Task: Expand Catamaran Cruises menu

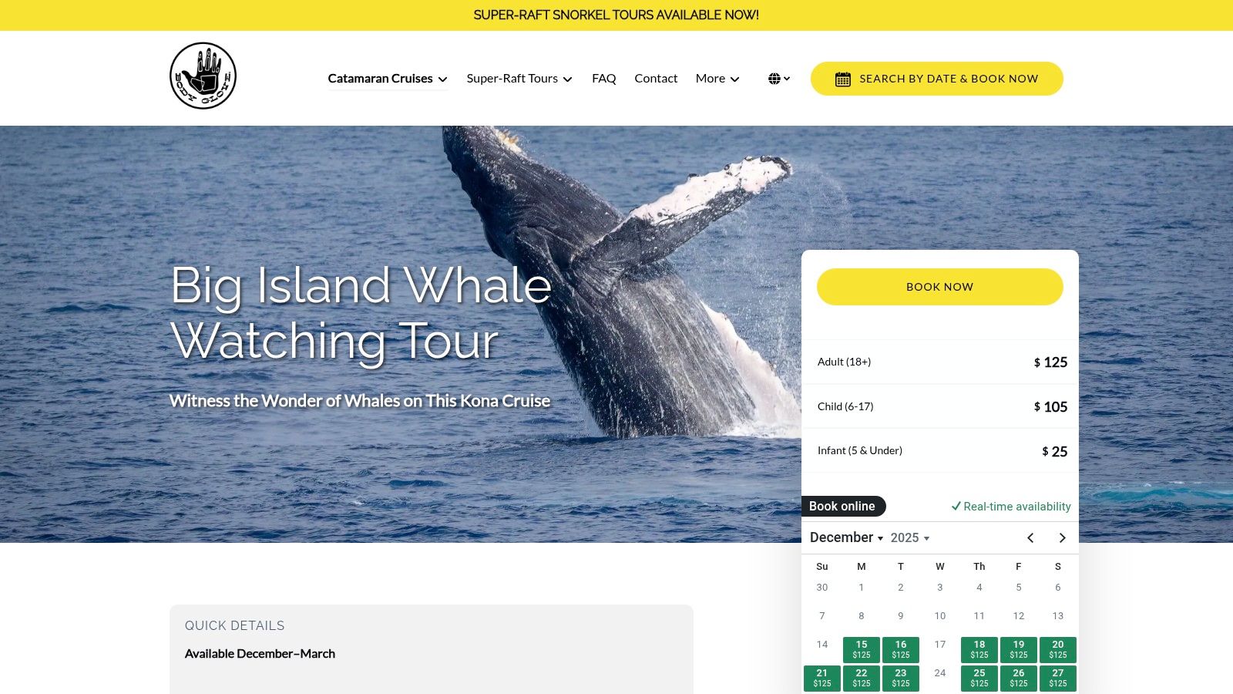Action: (x=388, y=79)
